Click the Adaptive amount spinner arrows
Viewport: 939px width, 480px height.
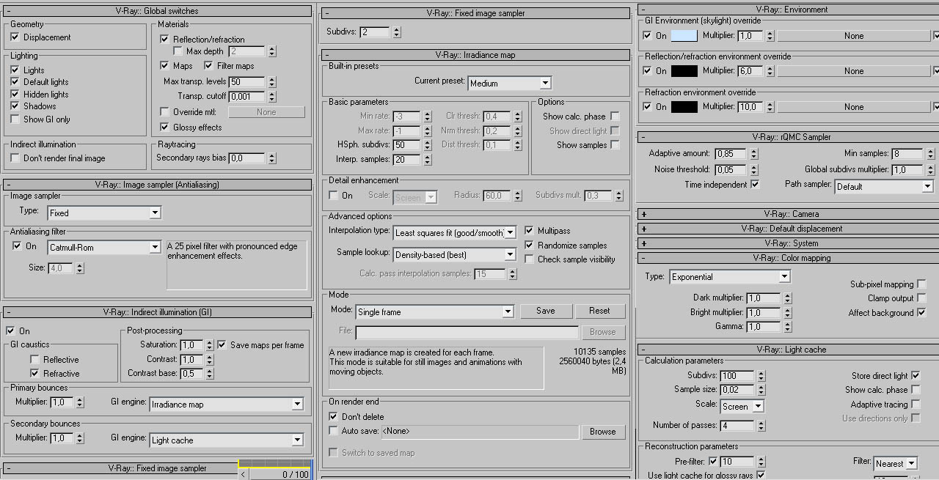[x=753, y=154]
